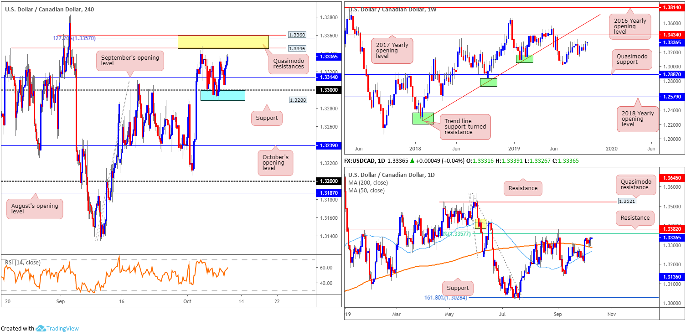The height and width of the screenshot is (336, 686).
Task: Click the '2019' date label on weekly chart
Action: pos(514,148)
